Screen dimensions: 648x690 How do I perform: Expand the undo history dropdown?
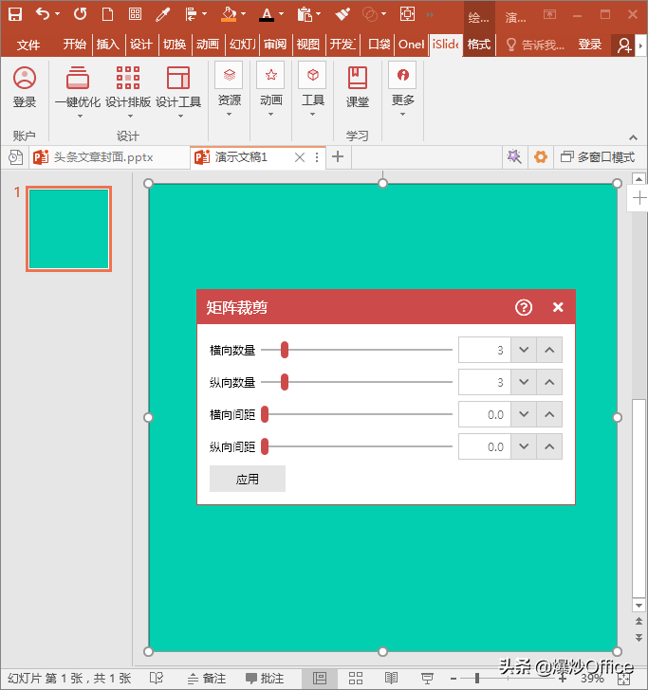point(57,14)
